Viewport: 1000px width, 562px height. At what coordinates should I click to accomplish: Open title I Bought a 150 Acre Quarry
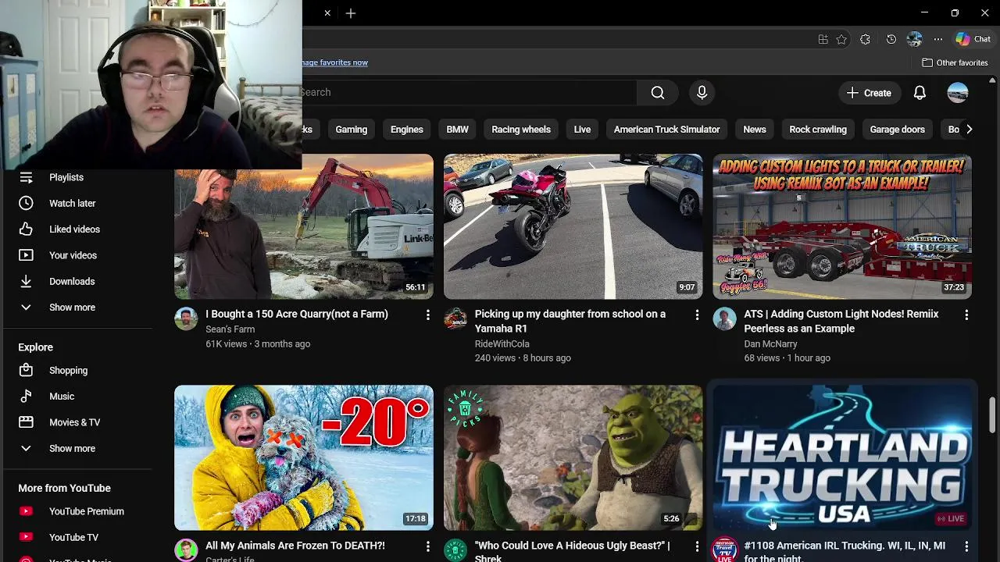(297, 314)
